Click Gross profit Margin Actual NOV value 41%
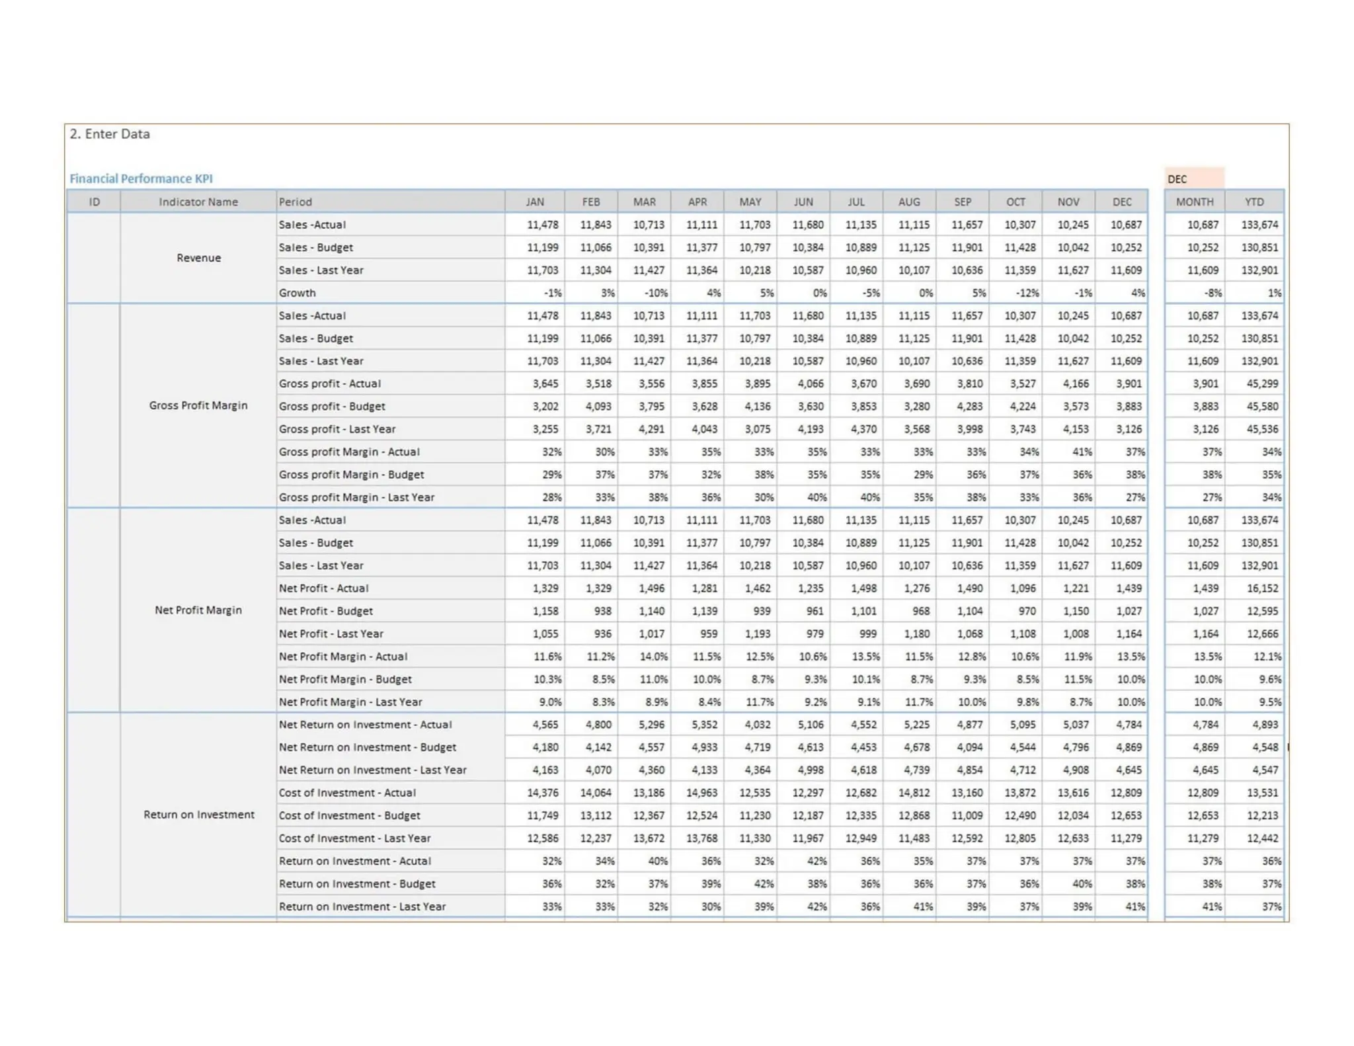The width and height of the screenshot is (1354, 1046). [x=1068, y=452]
